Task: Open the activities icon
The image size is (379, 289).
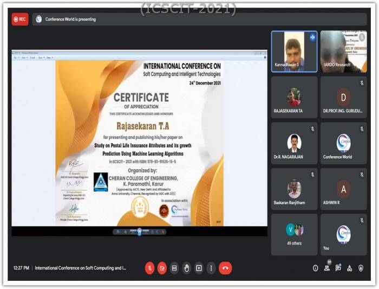Action: (x=349, y=268)
